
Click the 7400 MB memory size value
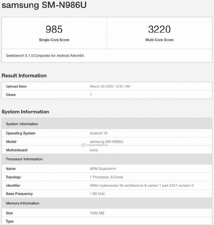[97, 213]
